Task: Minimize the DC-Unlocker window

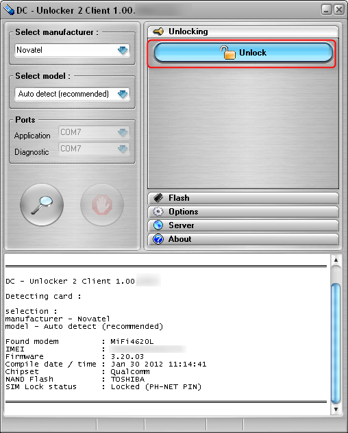Action: [326, 10]
